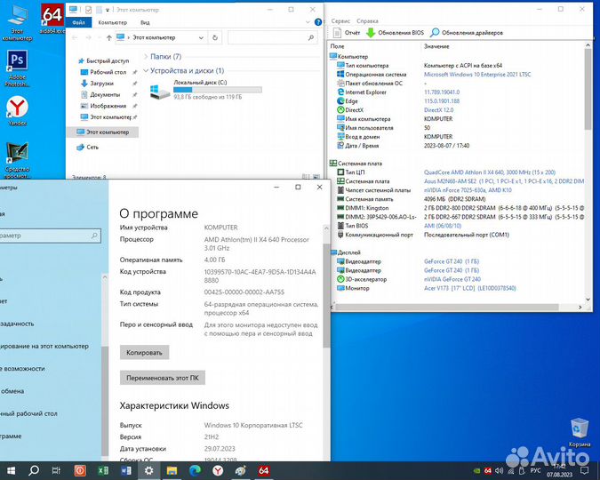
Task: Click C: drive free space bar
Action: coord(218,90)
